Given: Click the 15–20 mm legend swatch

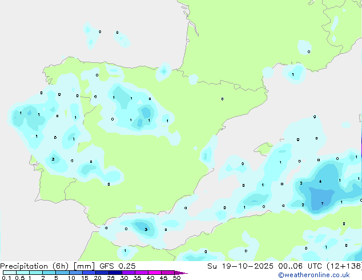Looking at the screenshot, I should click(89, 273).
